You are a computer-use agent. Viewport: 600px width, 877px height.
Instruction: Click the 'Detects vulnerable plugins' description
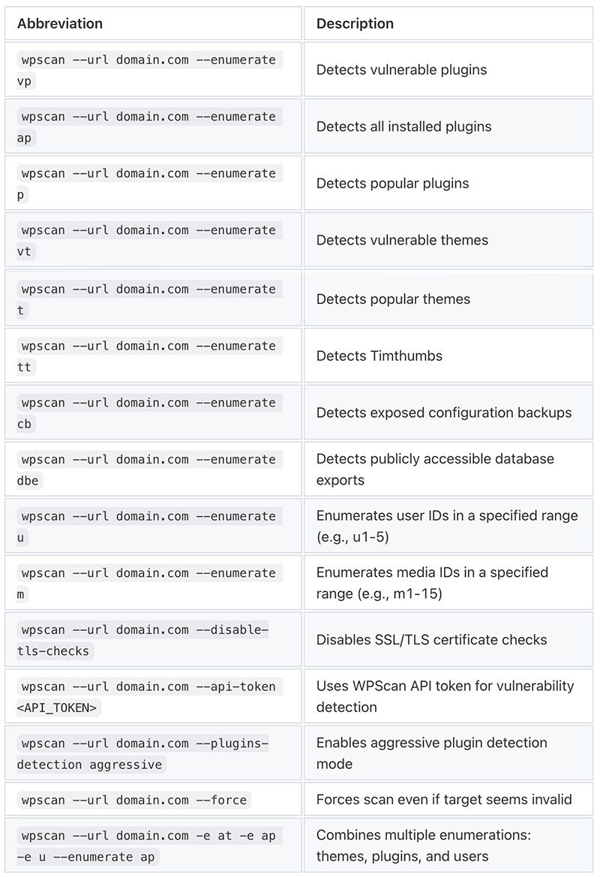tap(401, 70)
